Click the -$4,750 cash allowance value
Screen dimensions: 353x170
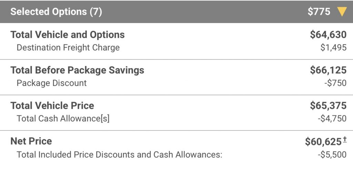pyautogui.click(x=332, y=118)
